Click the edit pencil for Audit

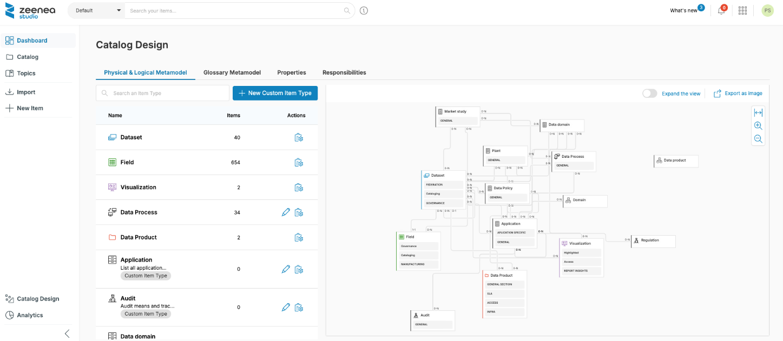(x=286, y=307)
